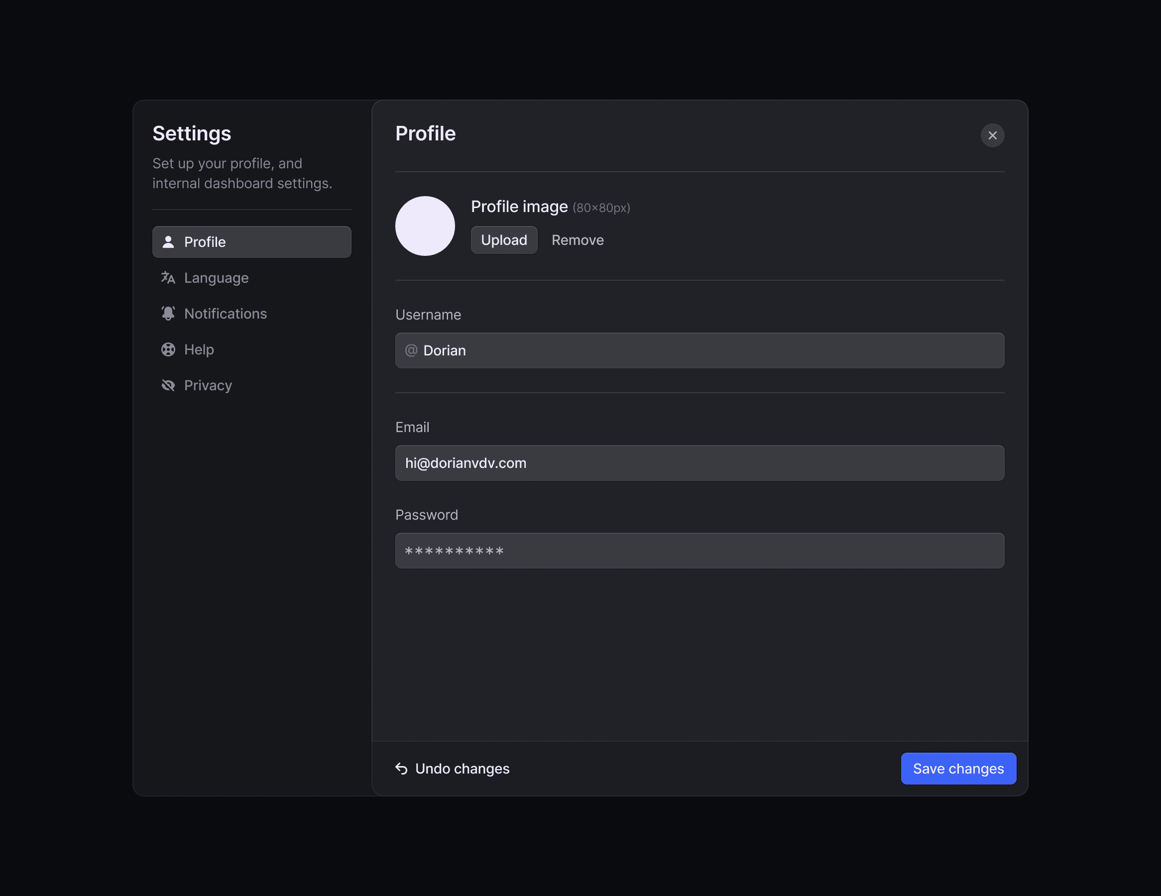Click the lifebuoy Help icon
Screen dimensions: 1161x896
click(168, 349)
